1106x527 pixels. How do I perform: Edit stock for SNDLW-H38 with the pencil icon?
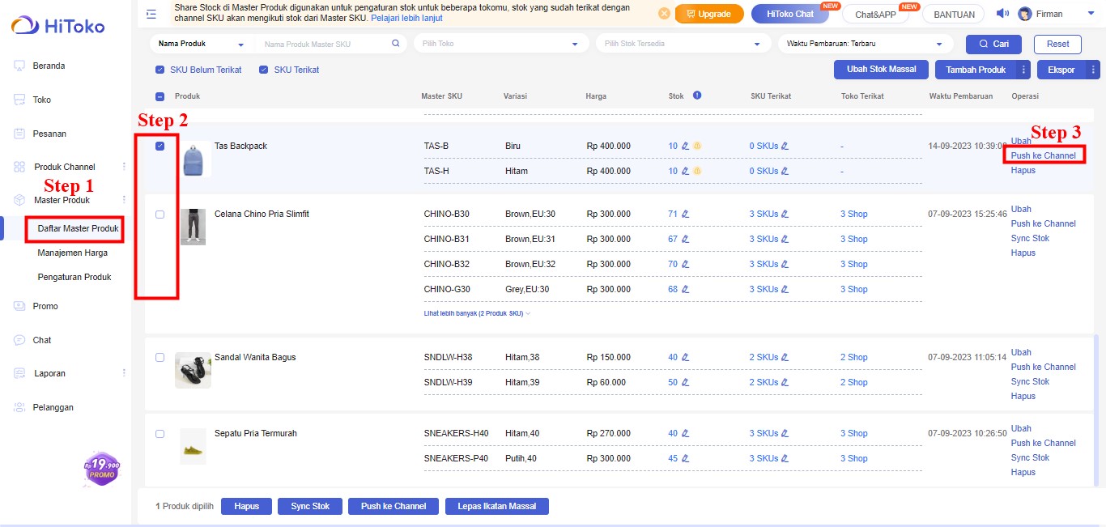pos(685,358)
